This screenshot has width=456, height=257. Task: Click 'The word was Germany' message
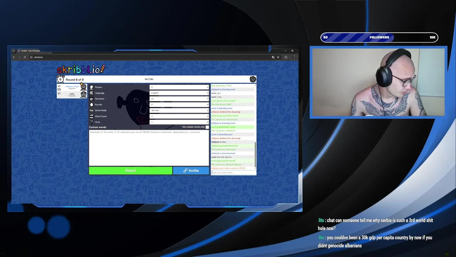coord(223,150)
